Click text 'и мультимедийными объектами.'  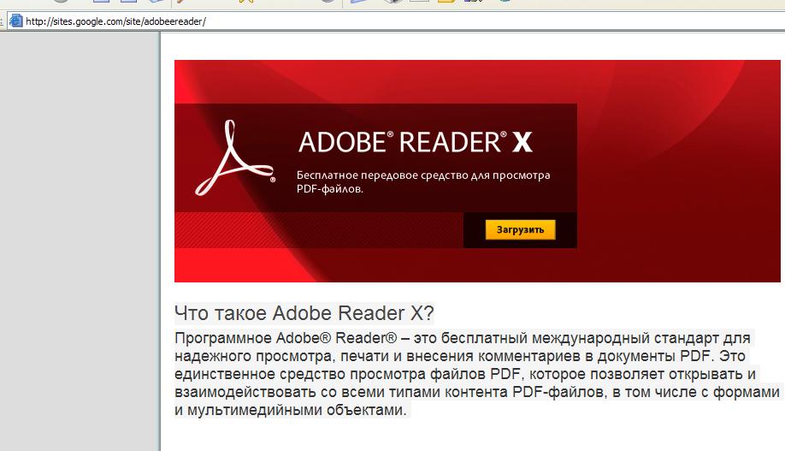coord(291,410)
